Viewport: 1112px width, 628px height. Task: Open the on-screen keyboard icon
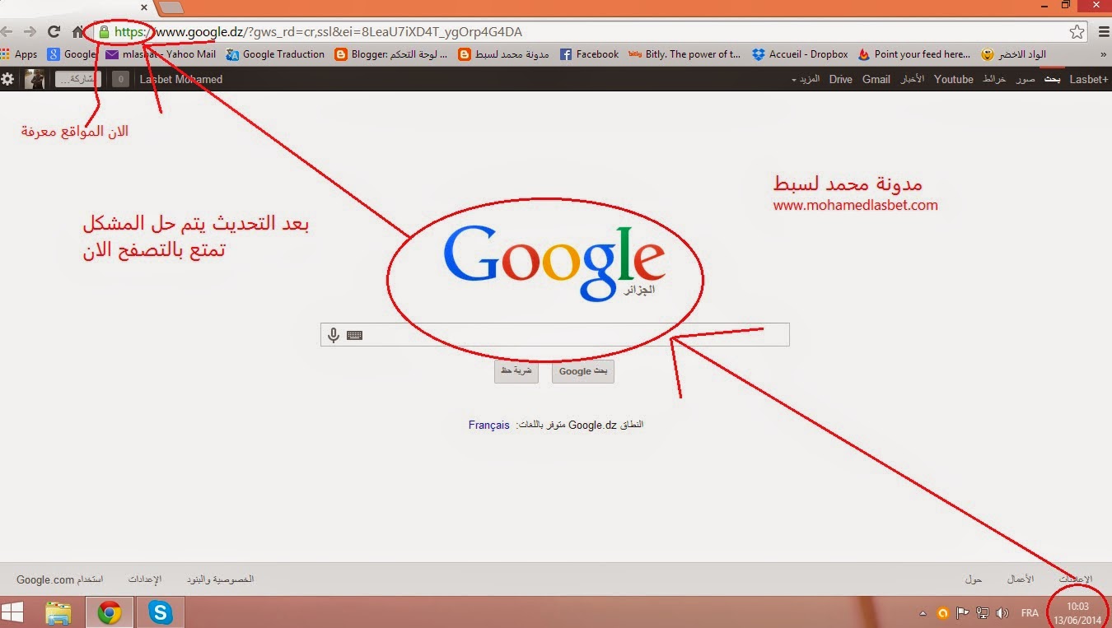(355, 335)
